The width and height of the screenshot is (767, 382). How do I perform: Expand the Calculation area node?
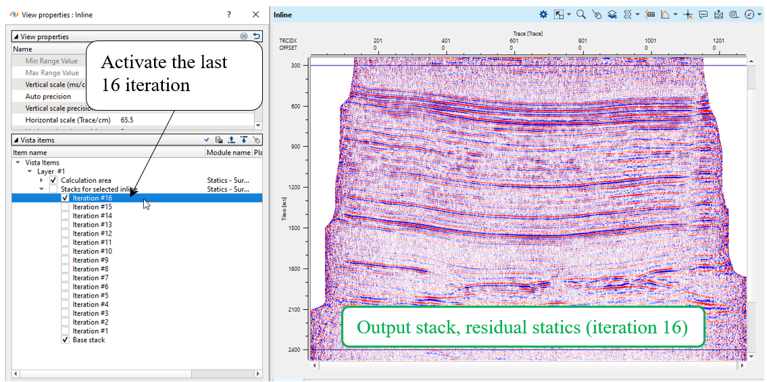[x=41, y=180]
